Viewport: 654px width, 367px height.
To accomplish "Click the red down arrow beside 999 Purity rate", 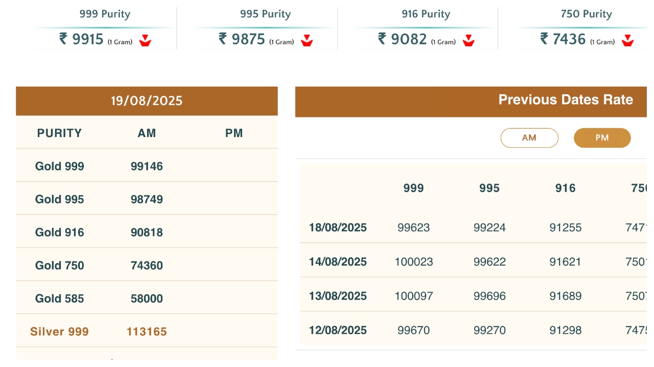I will 146,40.
